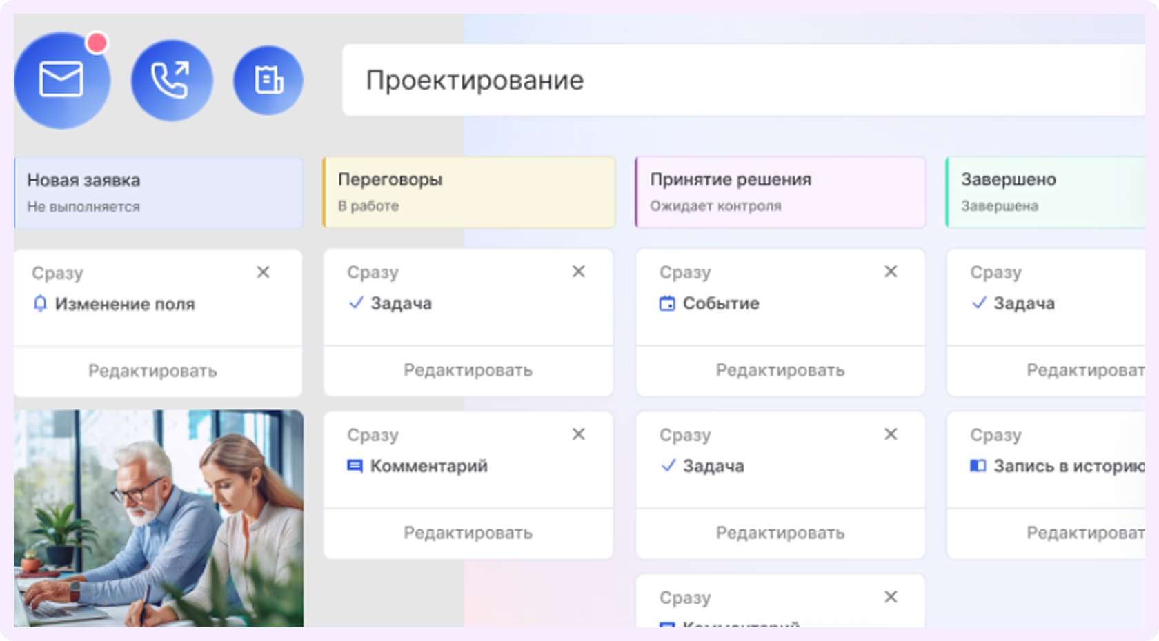Image resolution: width=1159 pixels, height=641 pixels.
Task: Click the outgoing phone call icon
Action: pyautogui.click(x=172, y=80)
